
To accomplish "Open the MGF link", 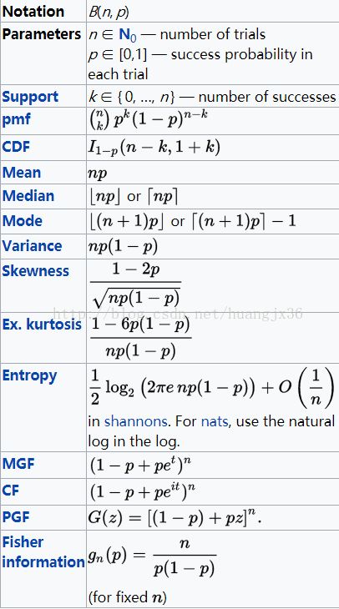I will click(x=18, y=464).
